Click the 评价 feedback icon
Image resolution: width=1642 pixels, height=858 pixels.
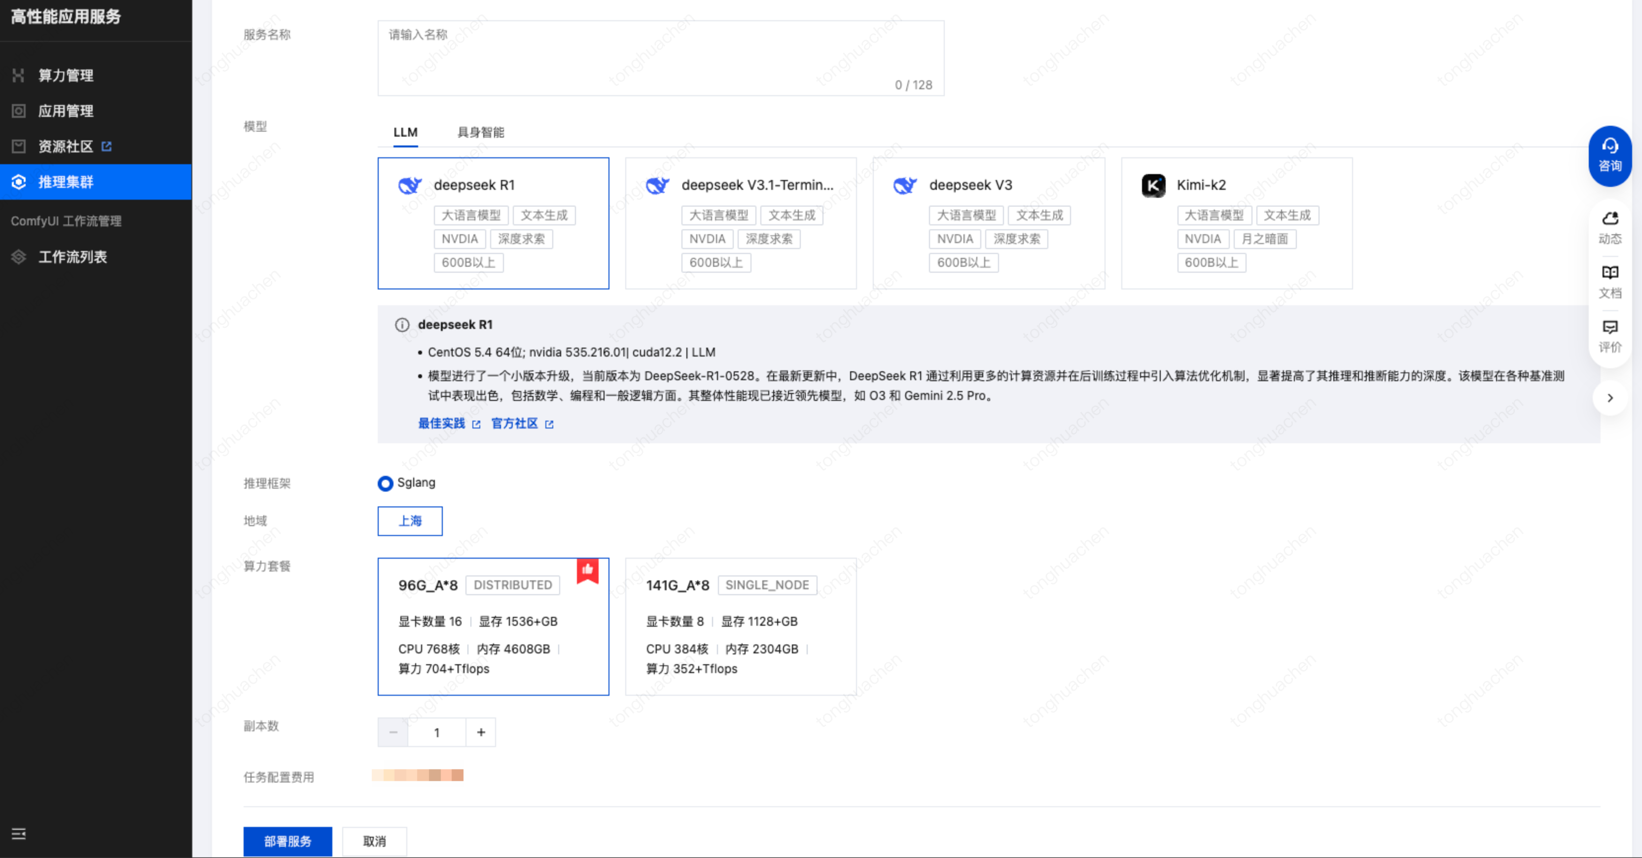coord(1609,336)
